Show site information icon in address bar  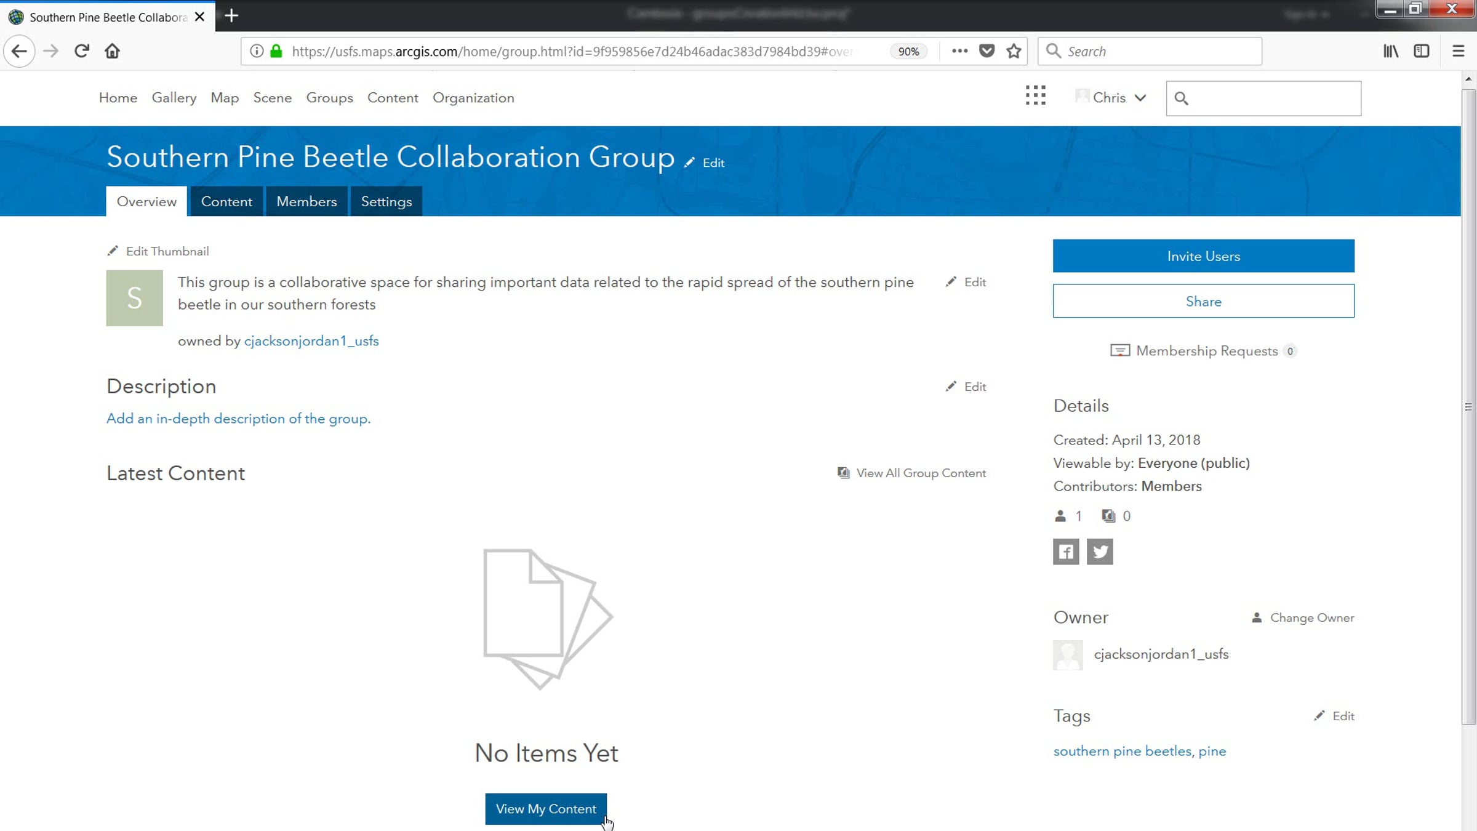point(257,51)
